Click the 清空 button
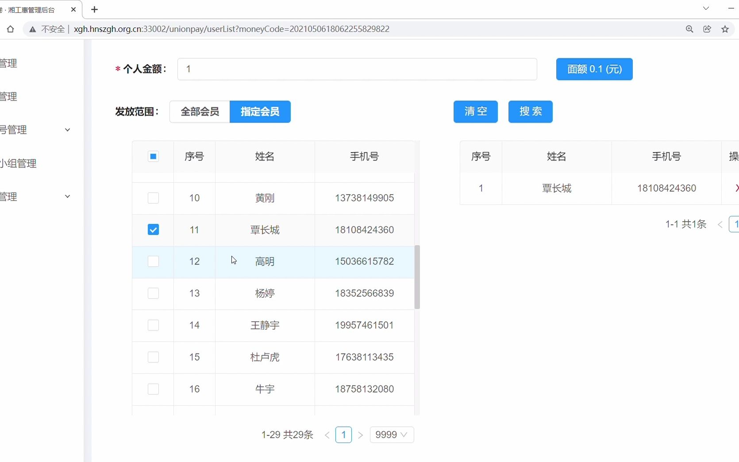Viewport: 739px width, 462px height. point(476,112)
